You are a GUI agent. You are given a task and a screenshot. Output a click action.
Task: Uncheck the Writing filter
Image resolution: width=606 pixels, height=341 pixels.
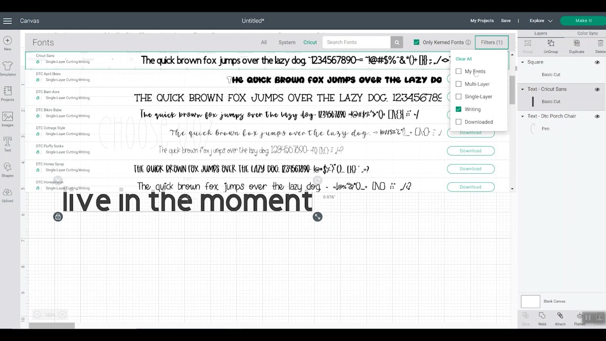(458, 109)
